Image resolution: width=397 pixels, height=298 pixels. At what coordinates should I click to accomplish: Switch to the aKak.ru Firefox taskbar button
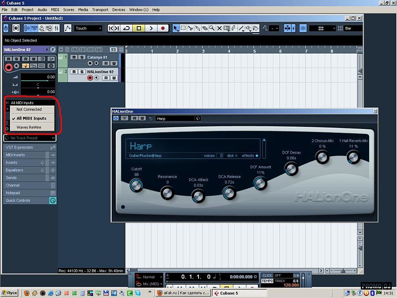coord(184,293)
